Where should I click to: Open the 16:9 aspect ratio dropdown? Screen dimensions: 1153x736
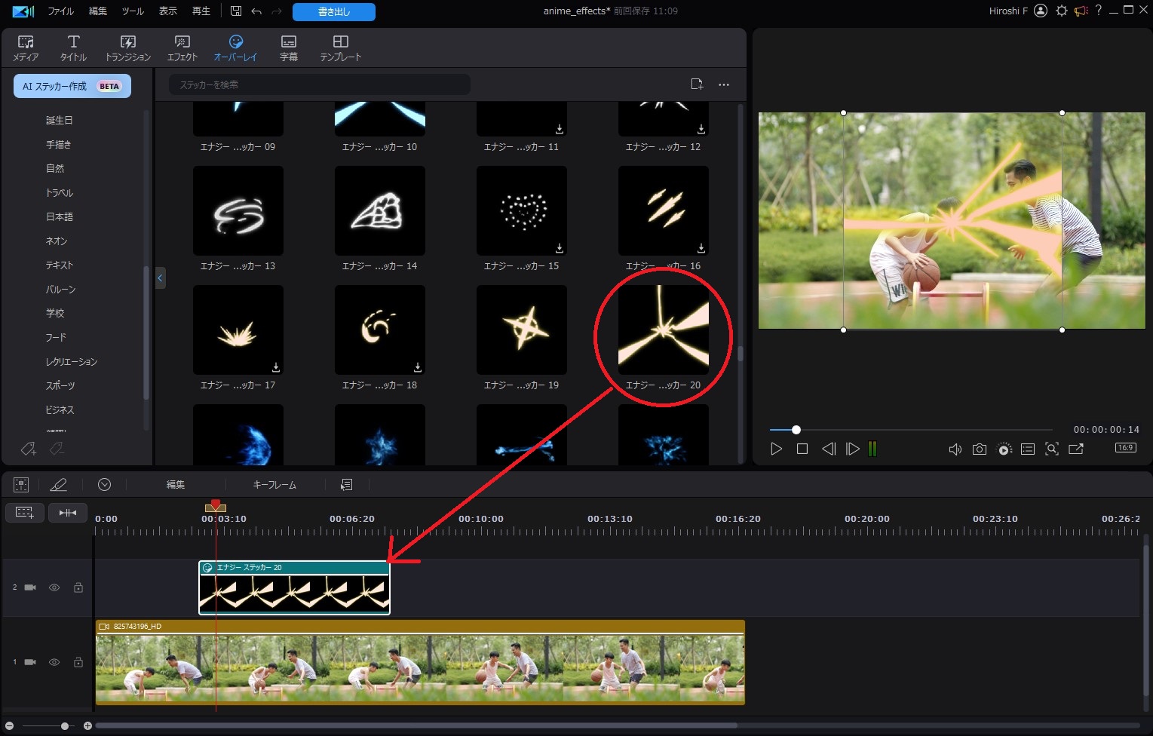click(1126, 448)
